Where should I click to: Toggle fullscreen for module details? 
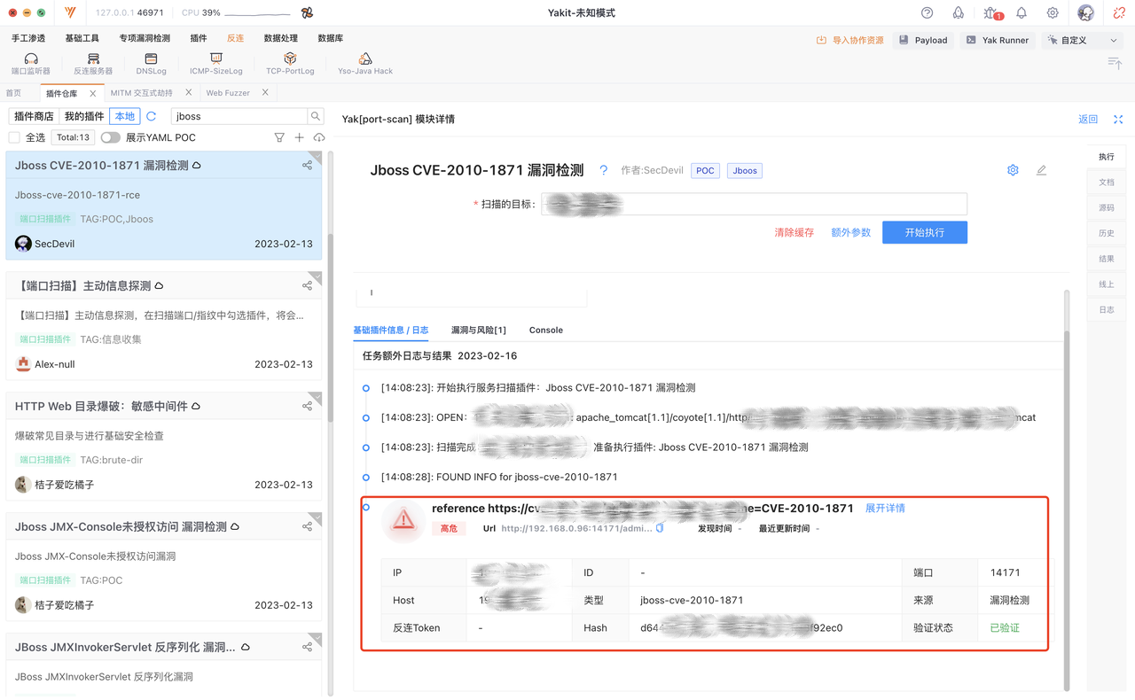(x=1118, y=120)
